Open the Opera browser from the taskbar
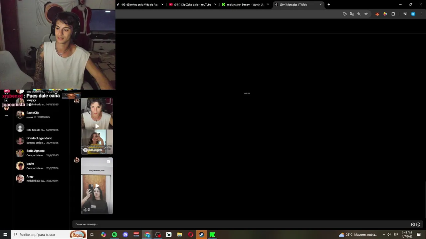Viewport: 426px width, 239px height. [190, 235]
